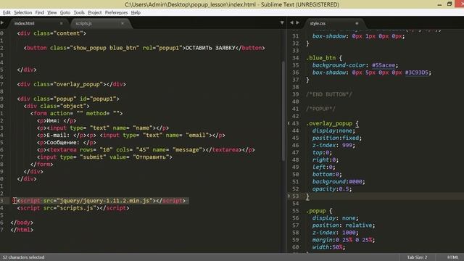This screenshot has height=261, width=464.
Task: Click the left tab-scroll arrow of right pane
Action: 291,22
